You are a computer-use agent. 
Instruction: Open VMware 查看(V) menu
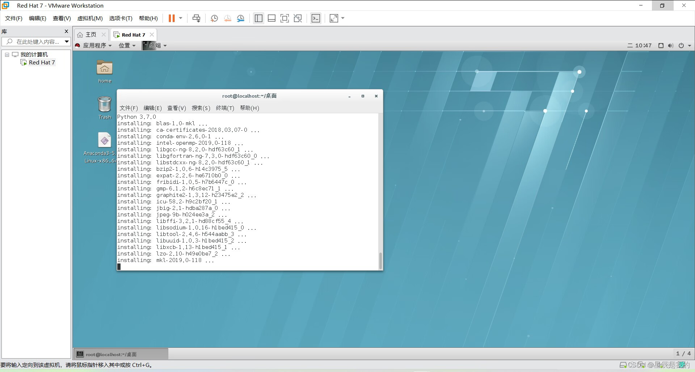click(x=62, y=18)
